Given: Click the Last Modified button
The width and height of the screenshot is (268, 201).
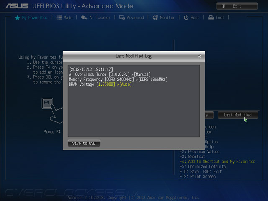Looking at the screenshot, I should tap(237, 115).
